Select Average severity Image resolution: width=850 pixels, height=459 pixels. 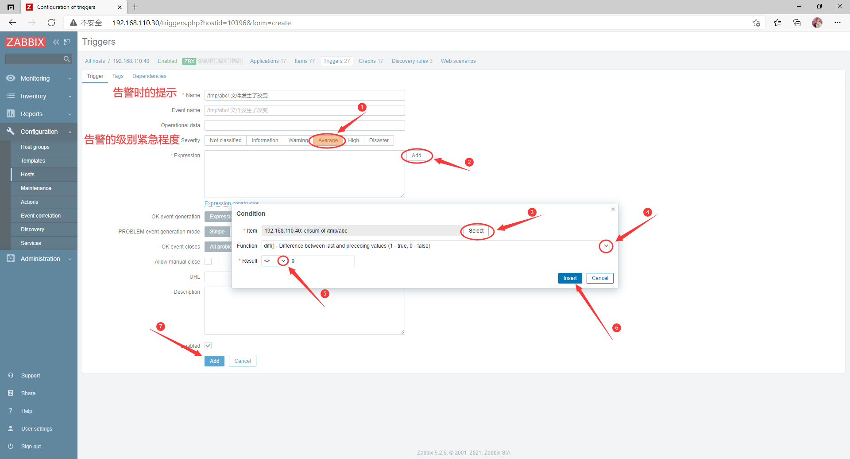pos(328,140)
